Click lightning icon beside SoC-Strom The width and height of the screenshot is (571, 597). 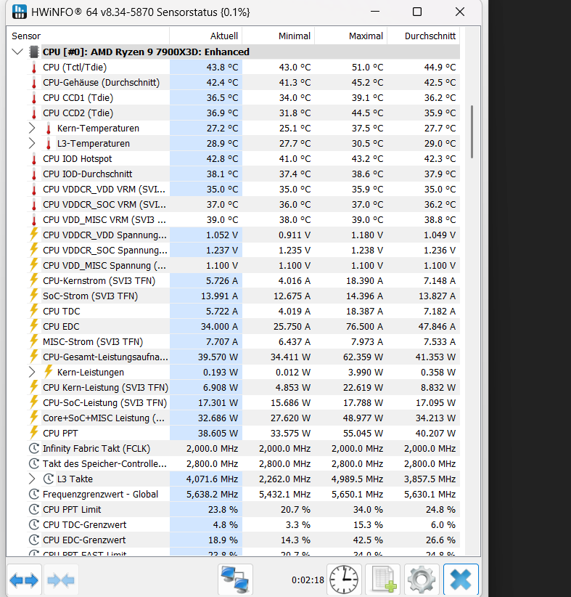[34, 296]
